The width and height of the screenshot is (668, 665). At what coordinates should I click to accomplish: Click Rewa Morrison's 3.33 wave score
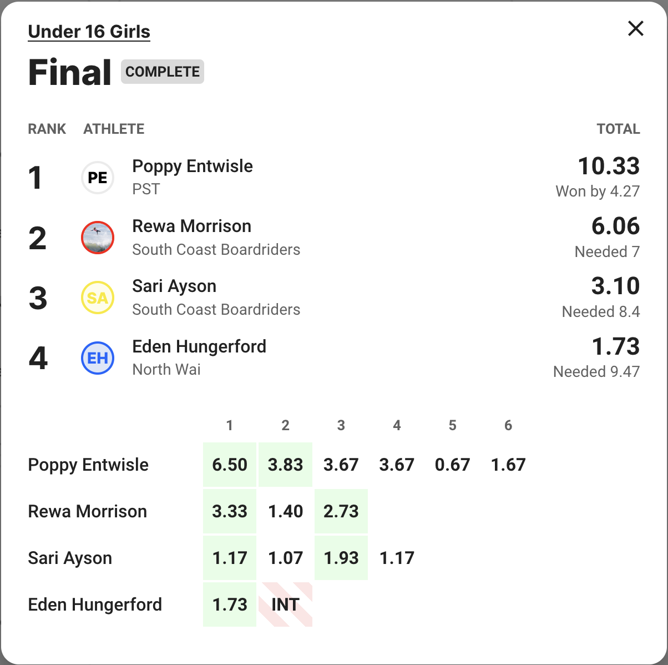coord(230,511)
